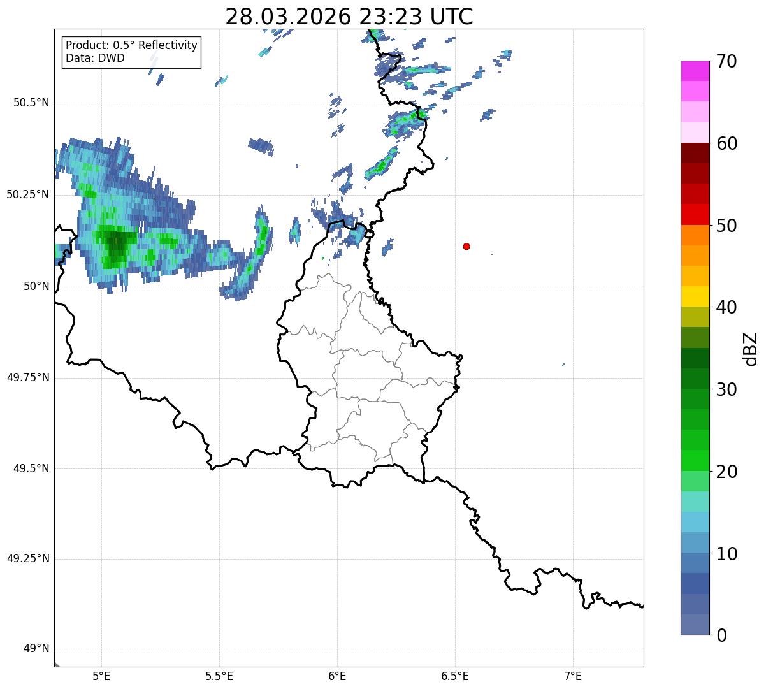Click the colorbar tick label '10'

pyautogui.click(x=727, y=553)
